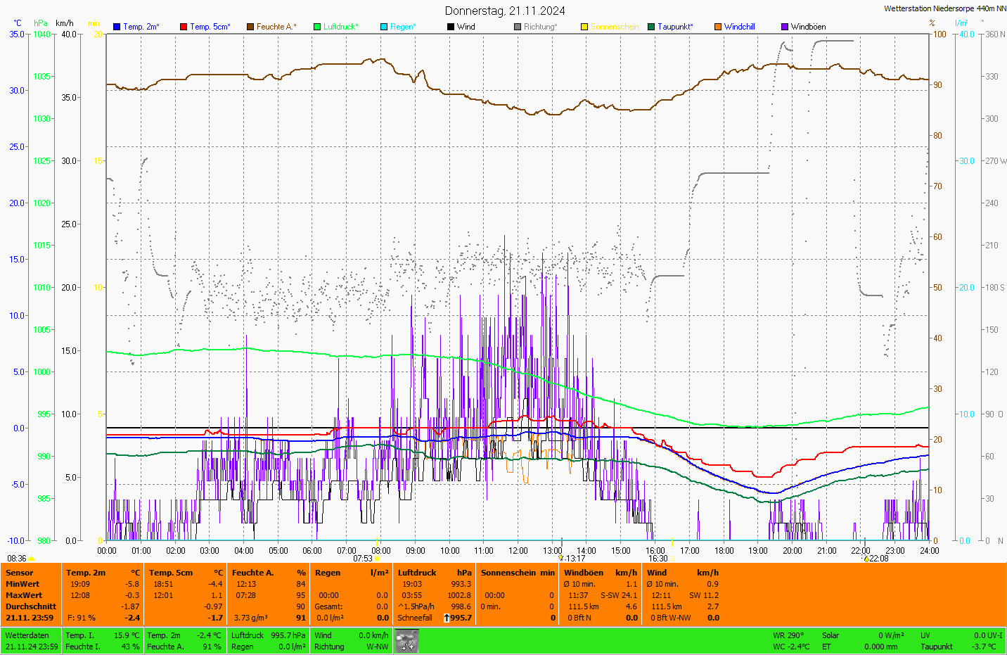Viewport: 1007px width, 655px height.
Task: Toggle the Luftdruck series in the legend
Action: 340,27
